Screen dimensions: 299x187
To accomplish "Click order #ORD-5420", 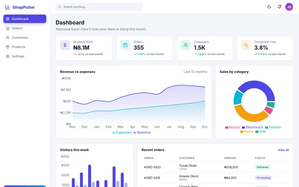I will pos(152,167).
